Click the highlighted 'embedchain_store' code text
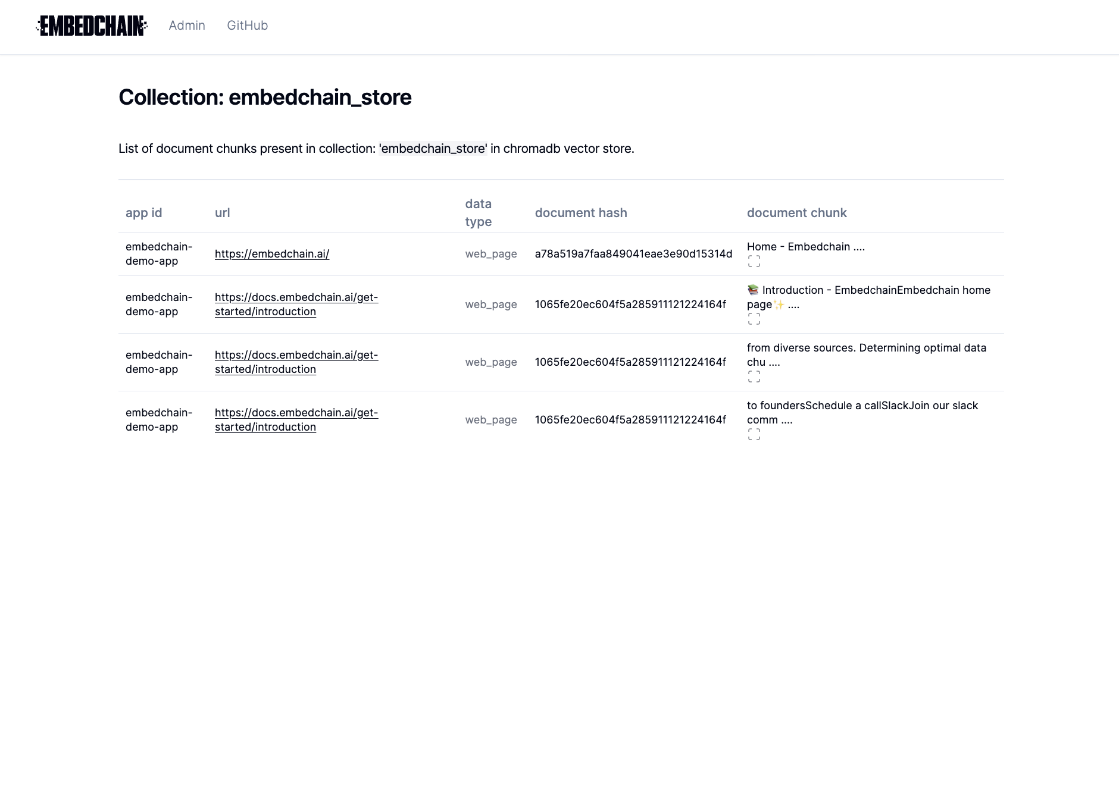The height and width of the screenshot is (800, 1119). [433, 149]
